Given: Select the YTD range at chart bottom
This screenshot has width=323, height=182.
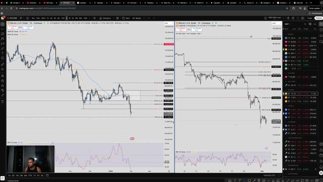Looking at the screenshot, I should pos(30,175).
